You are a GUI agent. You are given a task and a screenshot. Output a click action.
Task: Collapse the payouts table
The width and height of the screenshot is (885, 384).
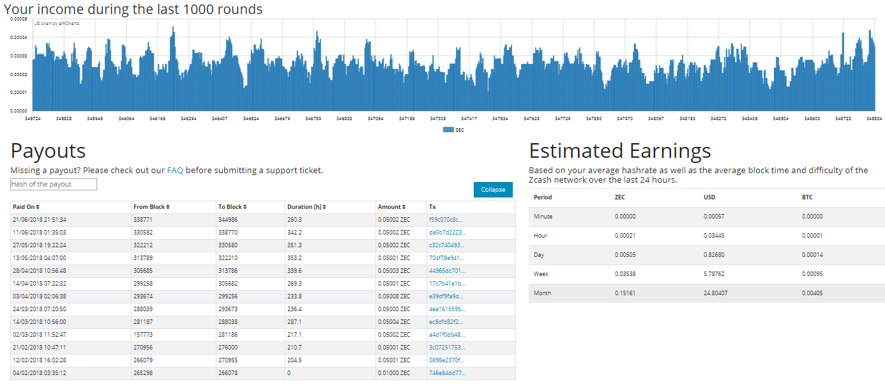(493, 190)
